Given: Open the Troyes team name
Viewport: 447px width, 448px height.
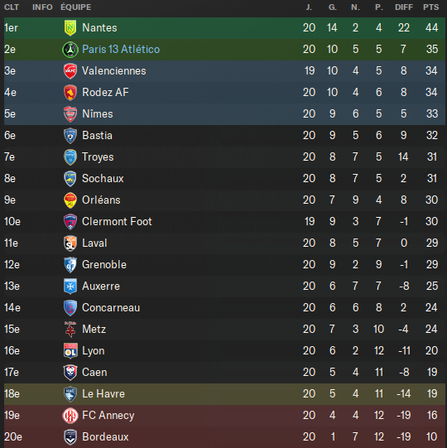Looking at the screenshot, I should (98, 157).
